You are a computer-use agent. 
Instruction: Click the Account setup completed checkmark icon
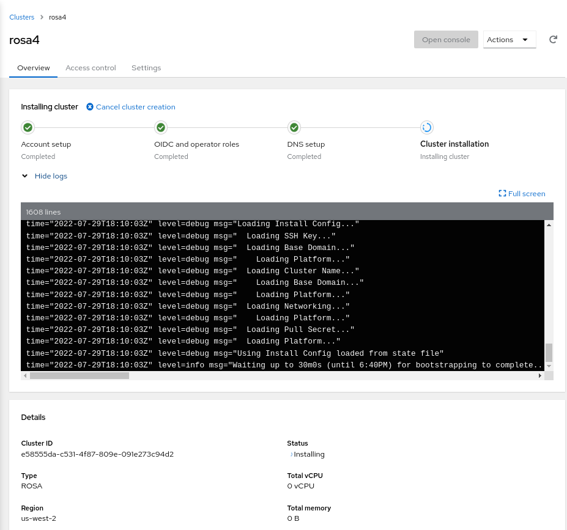(28, 128)
